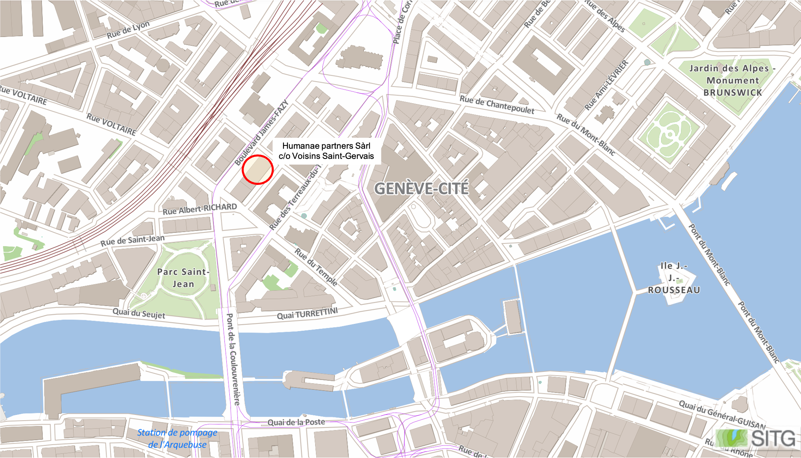Click the Boulevard James-FAZY label

click(x=261, y=132)
